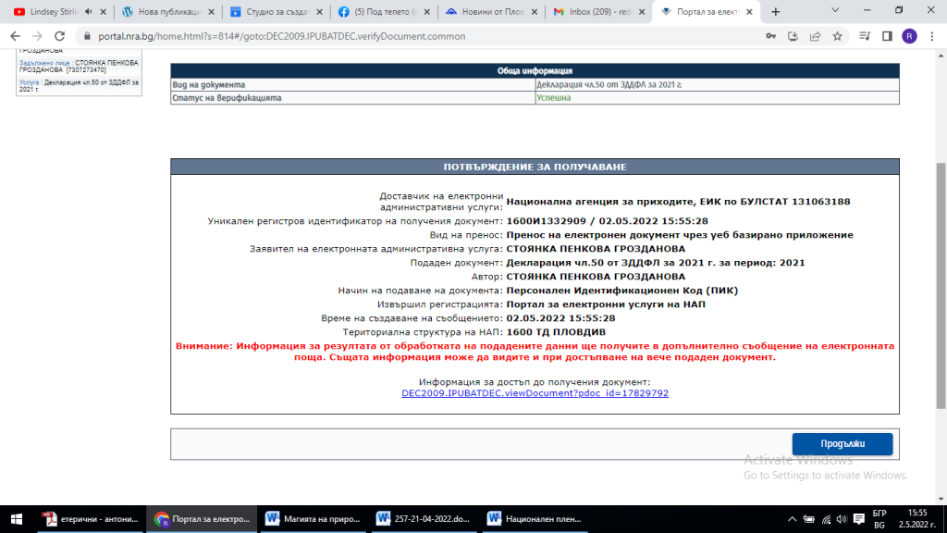The image size is (947, 533).
Task: Expand the tab search dropdown arrow
Action: [835, 10]
